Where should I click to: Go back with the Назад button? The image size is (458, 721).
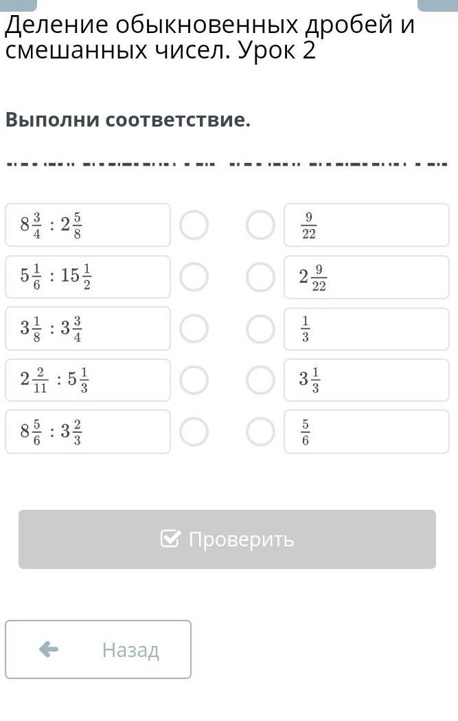coord(98,649)
